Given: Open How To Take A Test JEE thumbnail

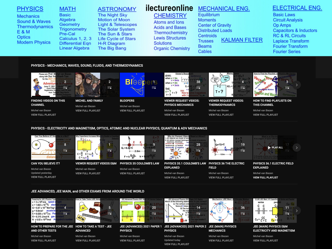Looking at the screenshot, I should [97, 211].
